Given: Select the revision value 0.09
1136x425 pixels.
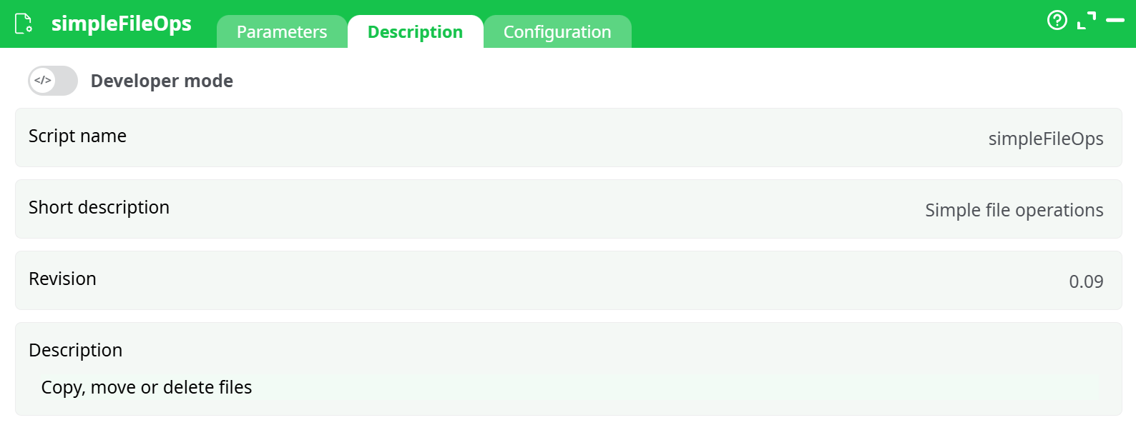Looking at the screenshot, I should [x=1086, y=281].
